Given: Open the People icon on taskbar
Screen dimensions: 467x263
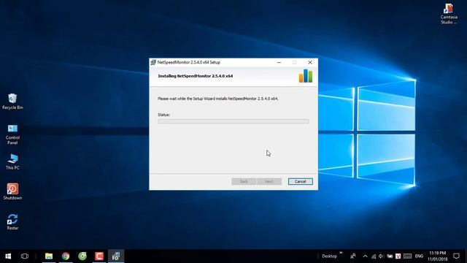Looking at the screenshot, I should pyautogui.click(x=353, y=256).
